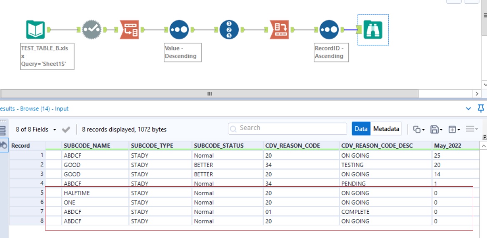Screen dimensions: 487x238
Task: Select the RecordID Ascending sort tool
Action: 329,30
